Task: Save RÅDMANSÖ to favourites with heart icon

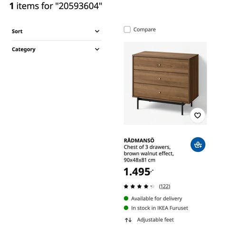Action: pyautogui.click(x=198, y=115)
